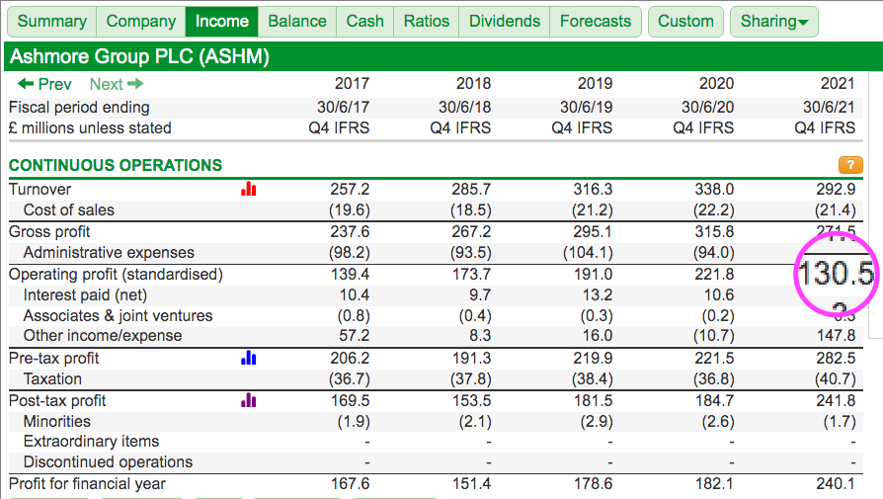883x499 pixels.
Task: Select the Income tab
Action: click(x=222, y=22)
